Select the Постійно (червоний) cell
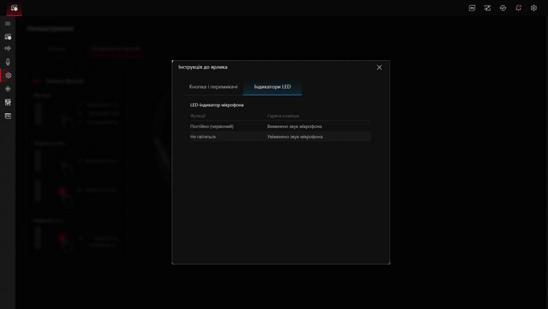 tap(212, 126)
